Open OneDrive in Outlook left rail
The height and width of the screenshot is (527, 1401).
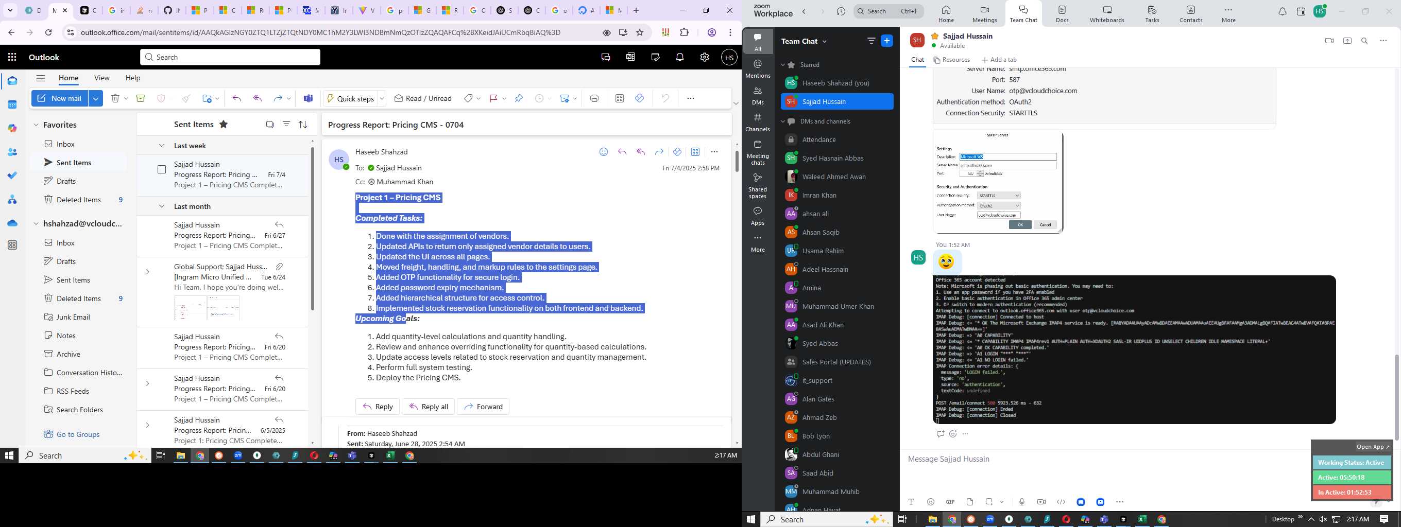[12, 223]
